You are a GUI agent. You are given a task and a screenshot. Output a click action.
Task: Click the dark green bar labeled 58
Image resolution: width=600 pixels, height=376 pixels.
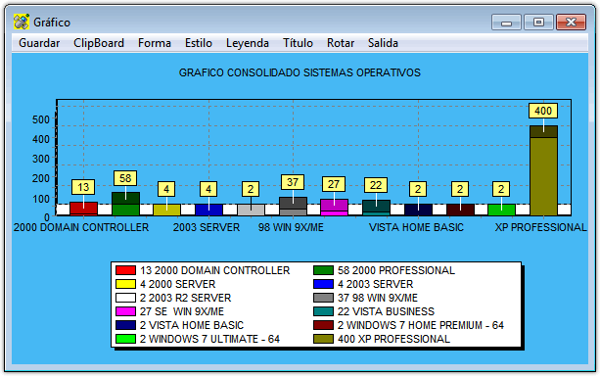pyautogui.click(x=125, y=204)
